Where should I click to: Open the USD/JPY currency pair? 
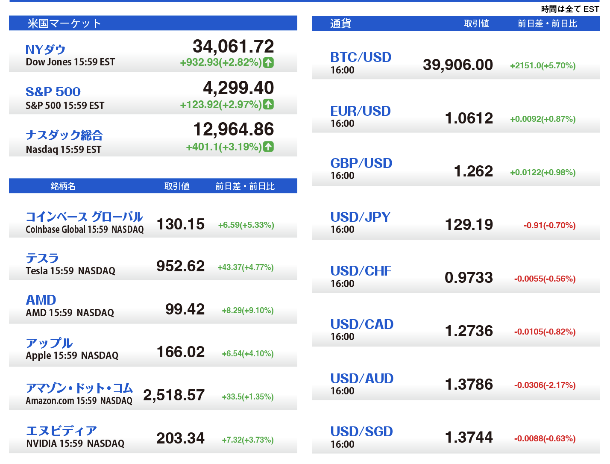pyautogui.click(x=360, y=217)
